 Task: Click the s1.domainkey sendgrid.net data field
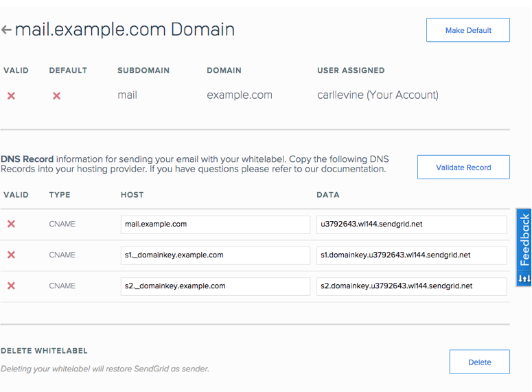[x=411, y=255]
